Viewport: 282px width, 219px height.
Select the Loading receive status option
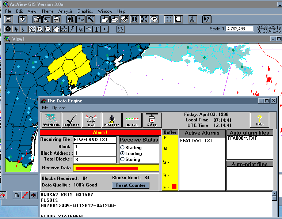[122, 154]
